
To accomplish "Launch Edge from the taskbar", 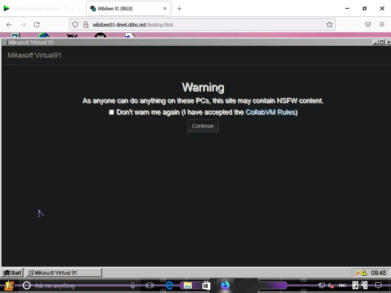I will tap(169, 285).
